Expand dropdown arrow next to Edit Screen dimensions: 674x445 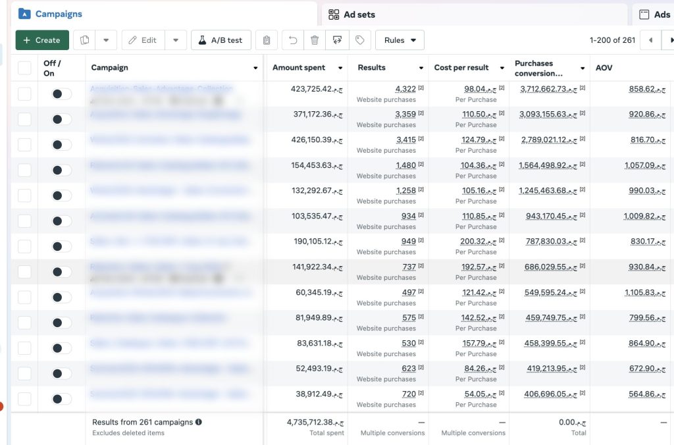pos(176,40)
